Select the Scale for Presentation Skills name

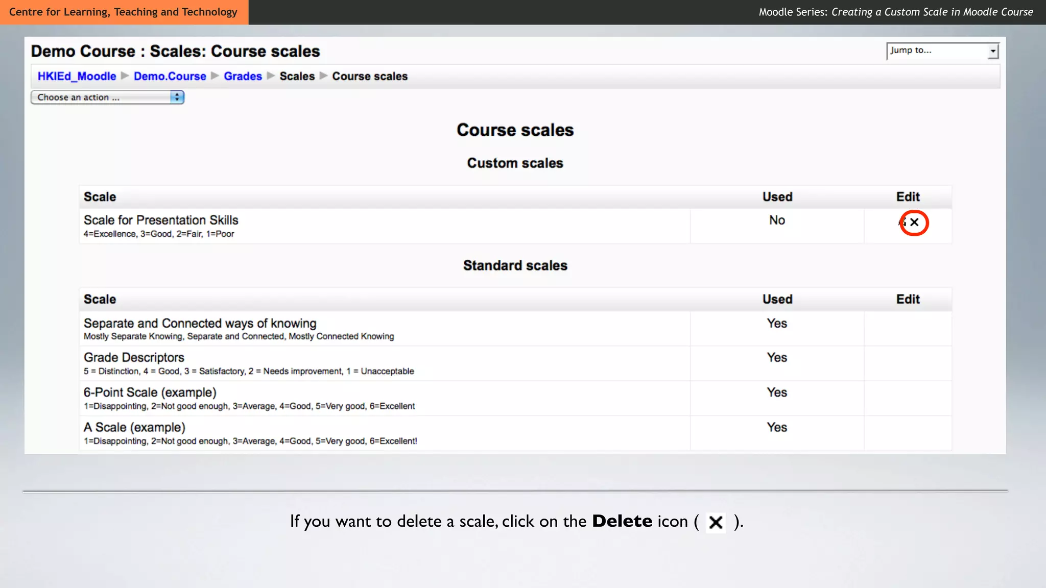pyautogui.click(x=161, y=220)
